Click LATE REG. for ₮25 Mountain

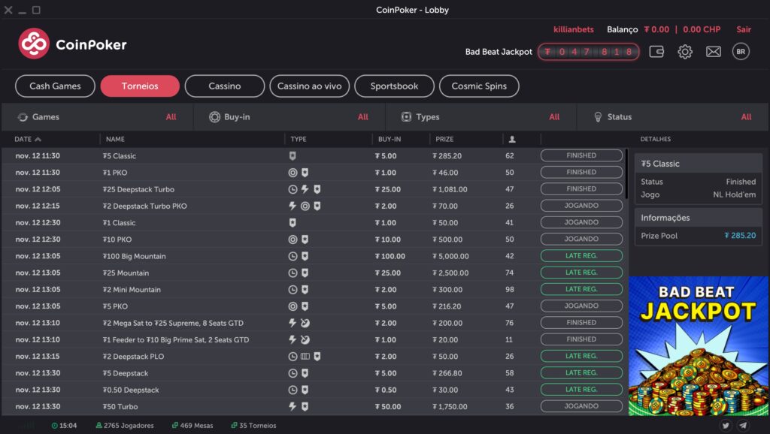tap(581, 273)
